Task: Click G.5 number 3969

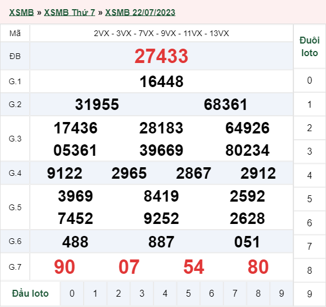Action: coord(76,196)
